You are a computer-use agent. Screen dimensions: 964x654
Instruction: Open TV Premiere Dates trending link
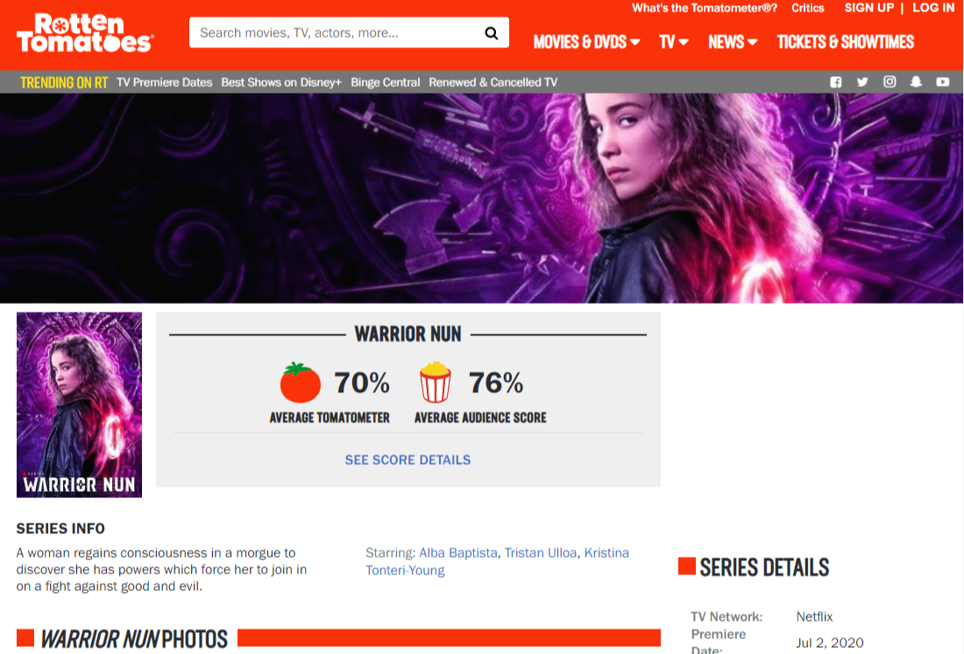[164, 82]
